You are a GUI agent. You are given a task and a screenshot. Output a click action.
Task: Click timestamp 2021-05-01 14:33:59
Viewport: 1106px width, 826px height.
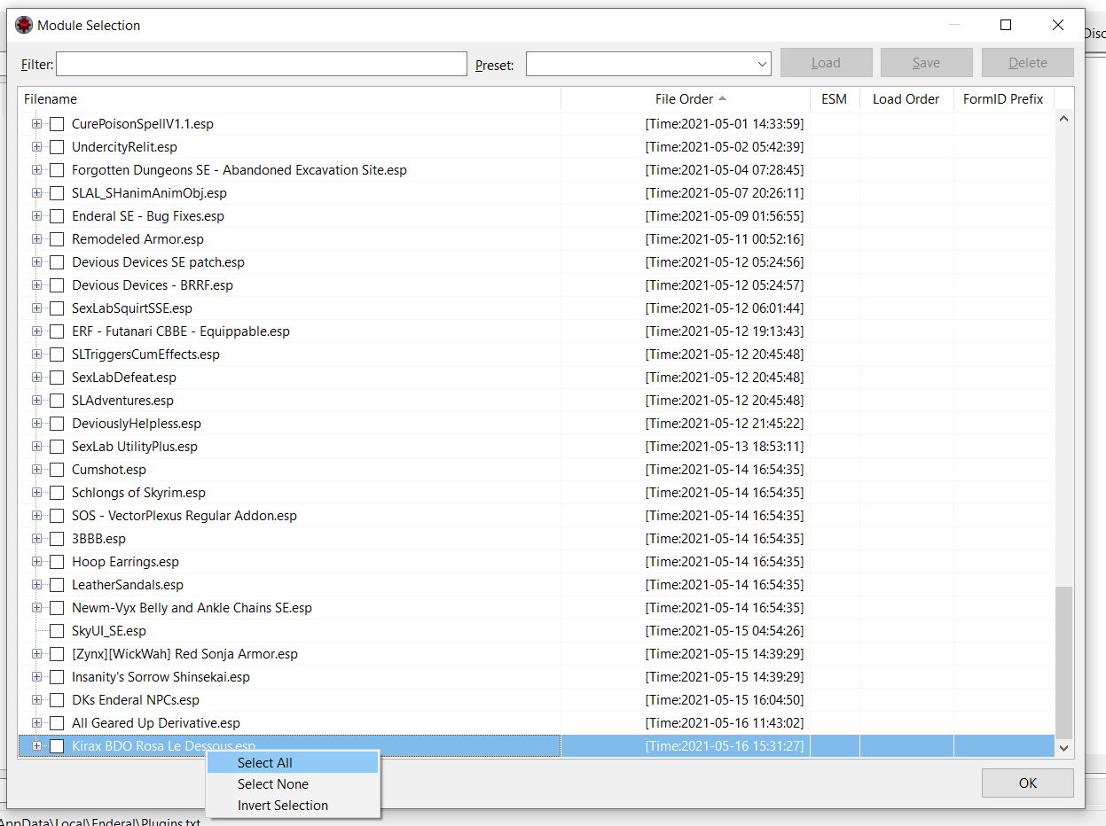725,124
